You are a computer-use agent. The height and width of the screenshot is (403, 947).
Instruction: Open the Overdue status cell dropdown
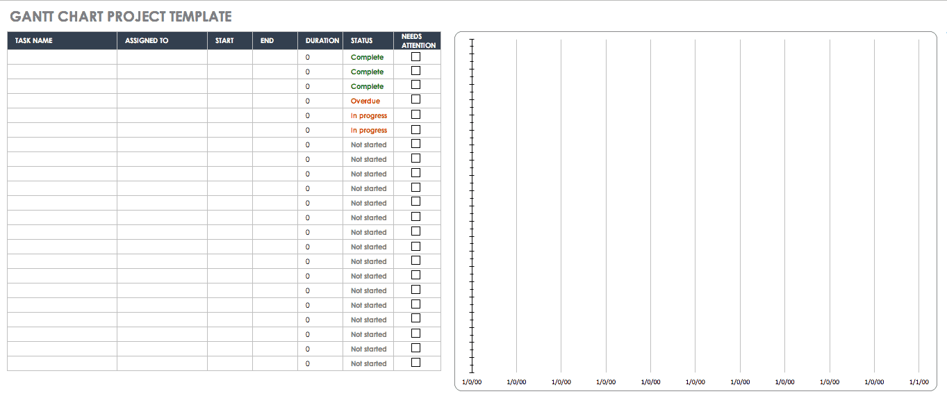[368, 101]
